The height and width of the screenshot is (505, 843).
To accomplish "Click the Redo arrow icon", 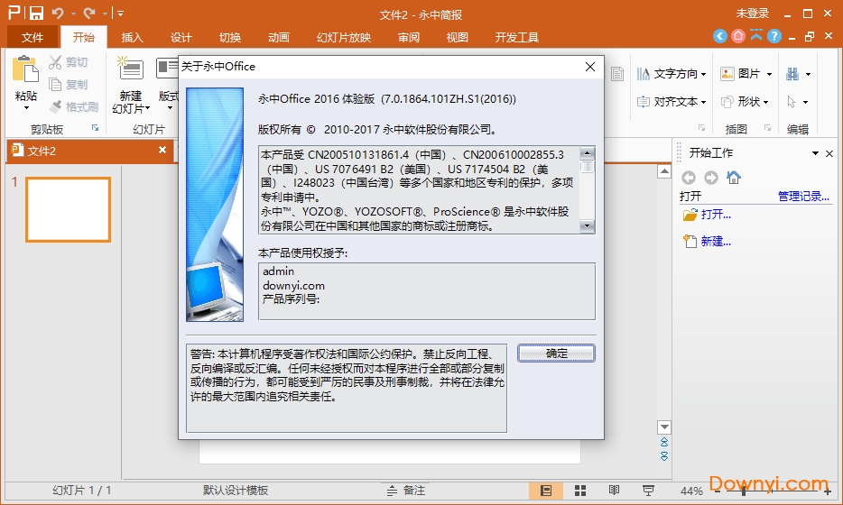I will point(89,14).
